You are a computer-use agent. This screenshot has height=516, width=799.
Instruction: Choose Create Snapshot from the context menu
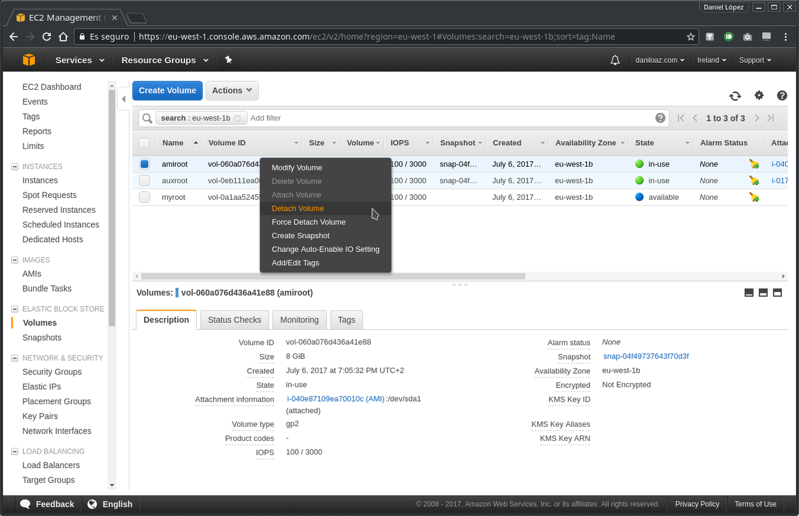301,236
